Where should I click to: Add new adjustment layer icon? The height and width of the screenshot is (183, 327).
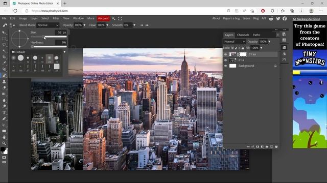tap(262, 147)
